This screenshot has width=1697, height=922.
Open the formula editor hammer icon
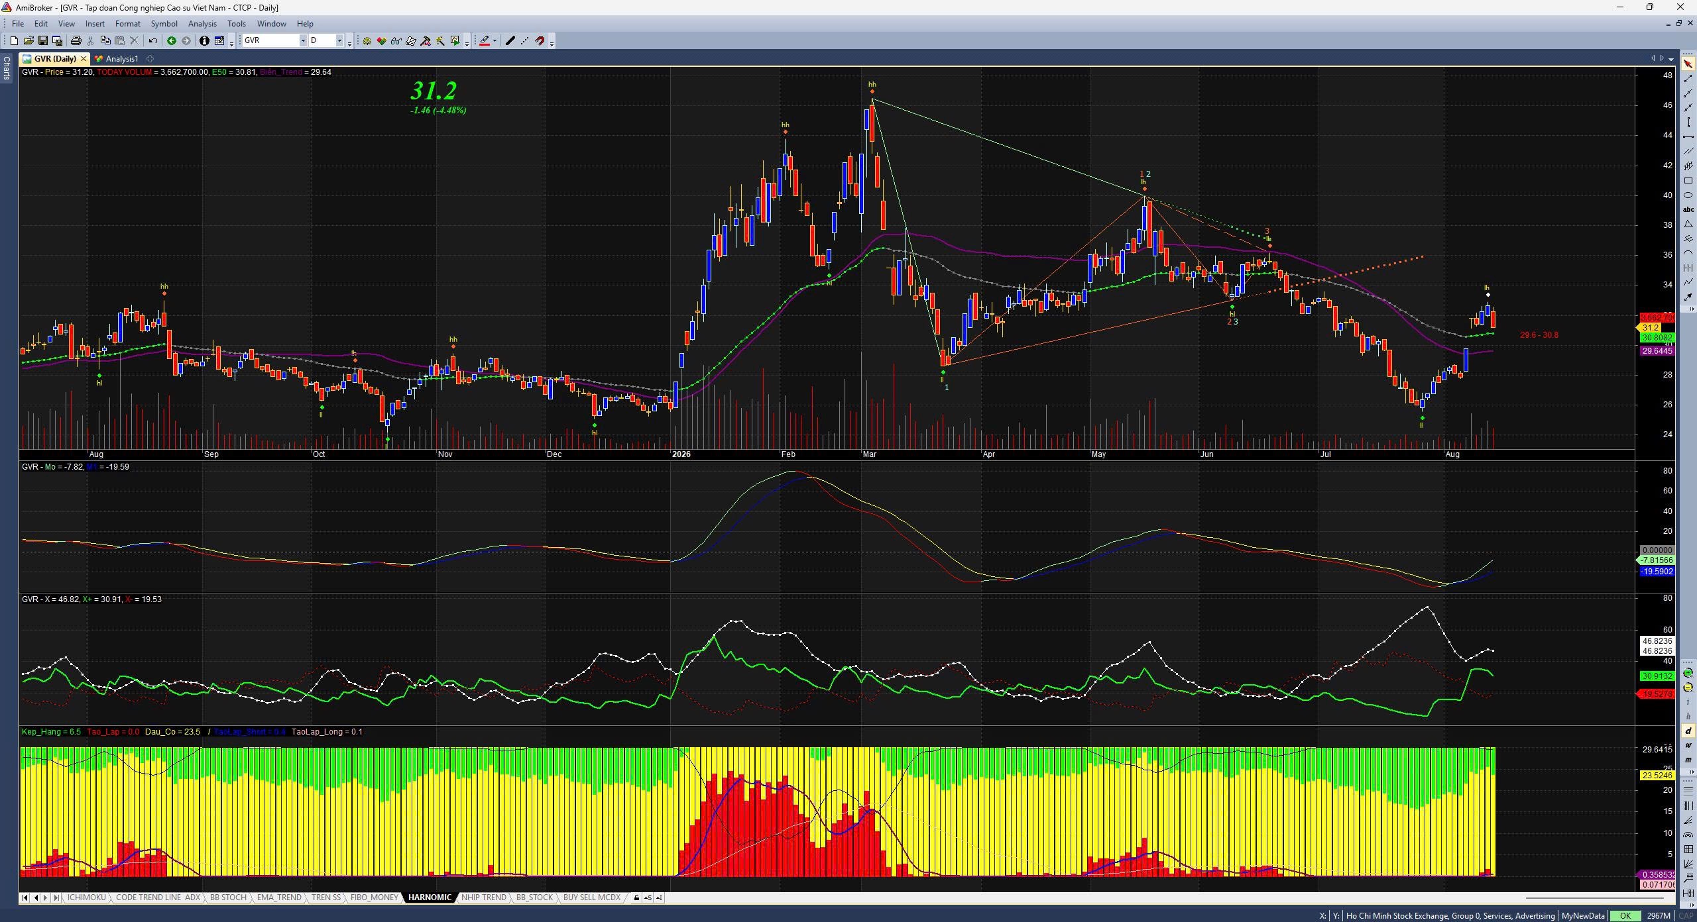click(x=425, y=41)
